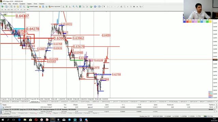Click the 0.62750 price label
Screen dimensions: 218x122
[116, 75]
